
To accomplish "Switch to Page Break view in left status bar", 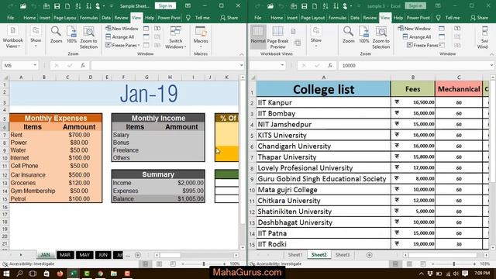I will click(x=173, y=263).
